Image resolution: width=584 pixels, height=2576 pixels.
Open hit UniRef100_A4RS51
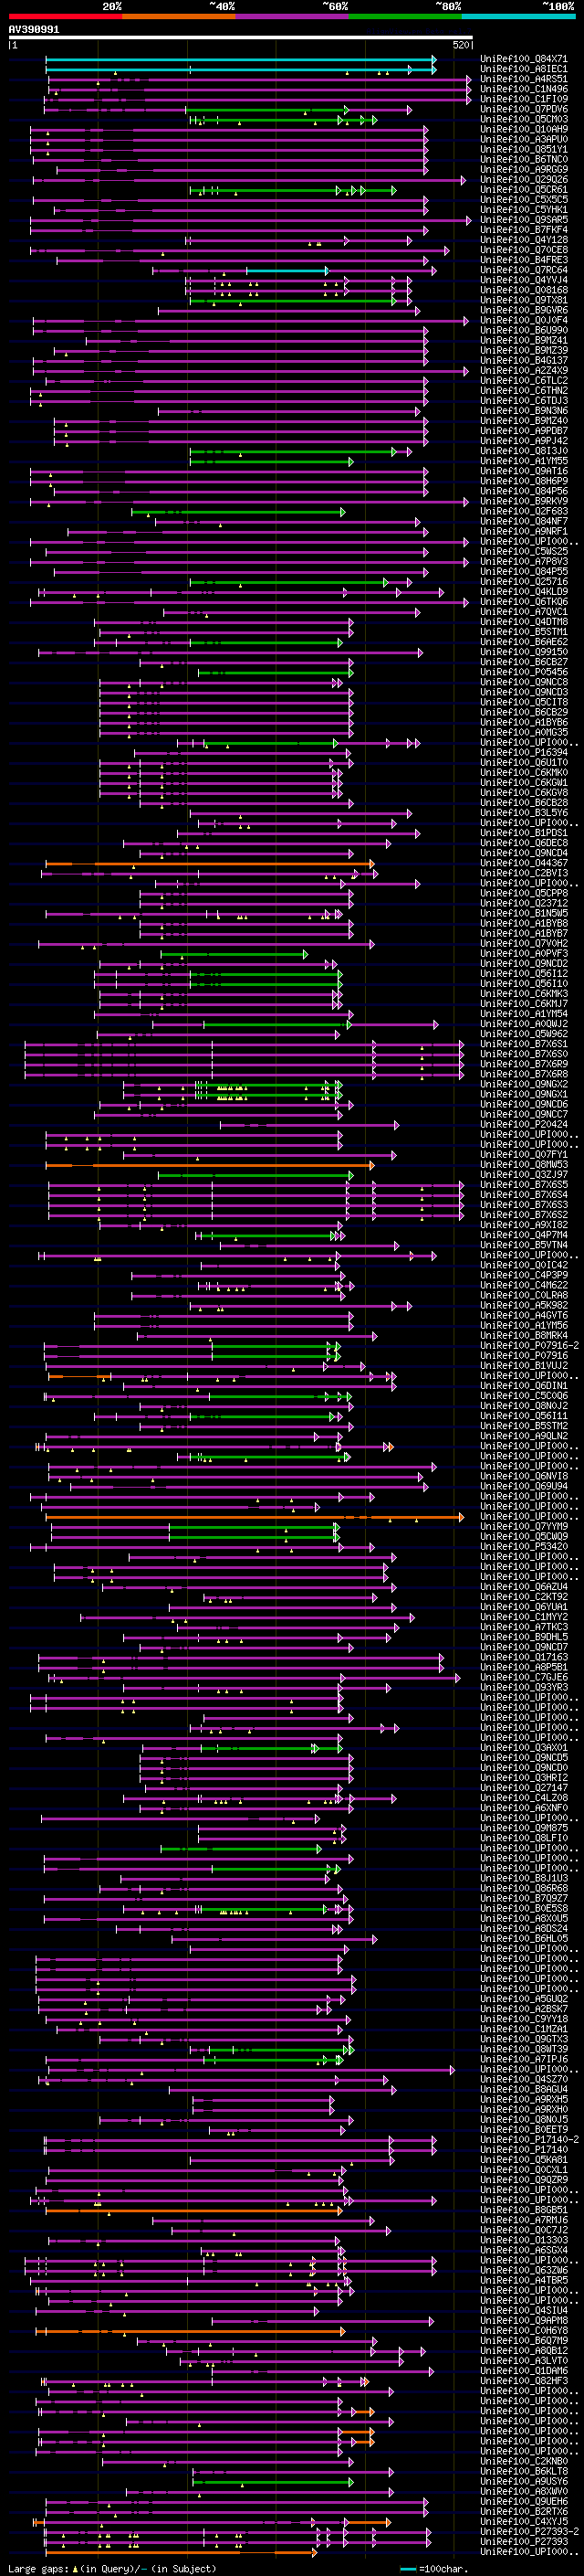coord(523,79)
